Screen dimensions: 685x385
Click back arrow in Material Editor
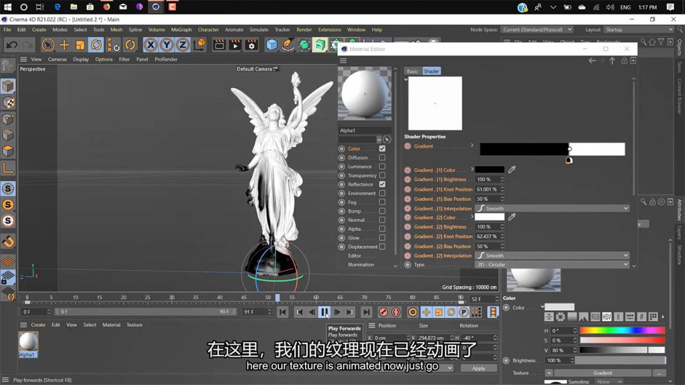click(x=592, y=61)
